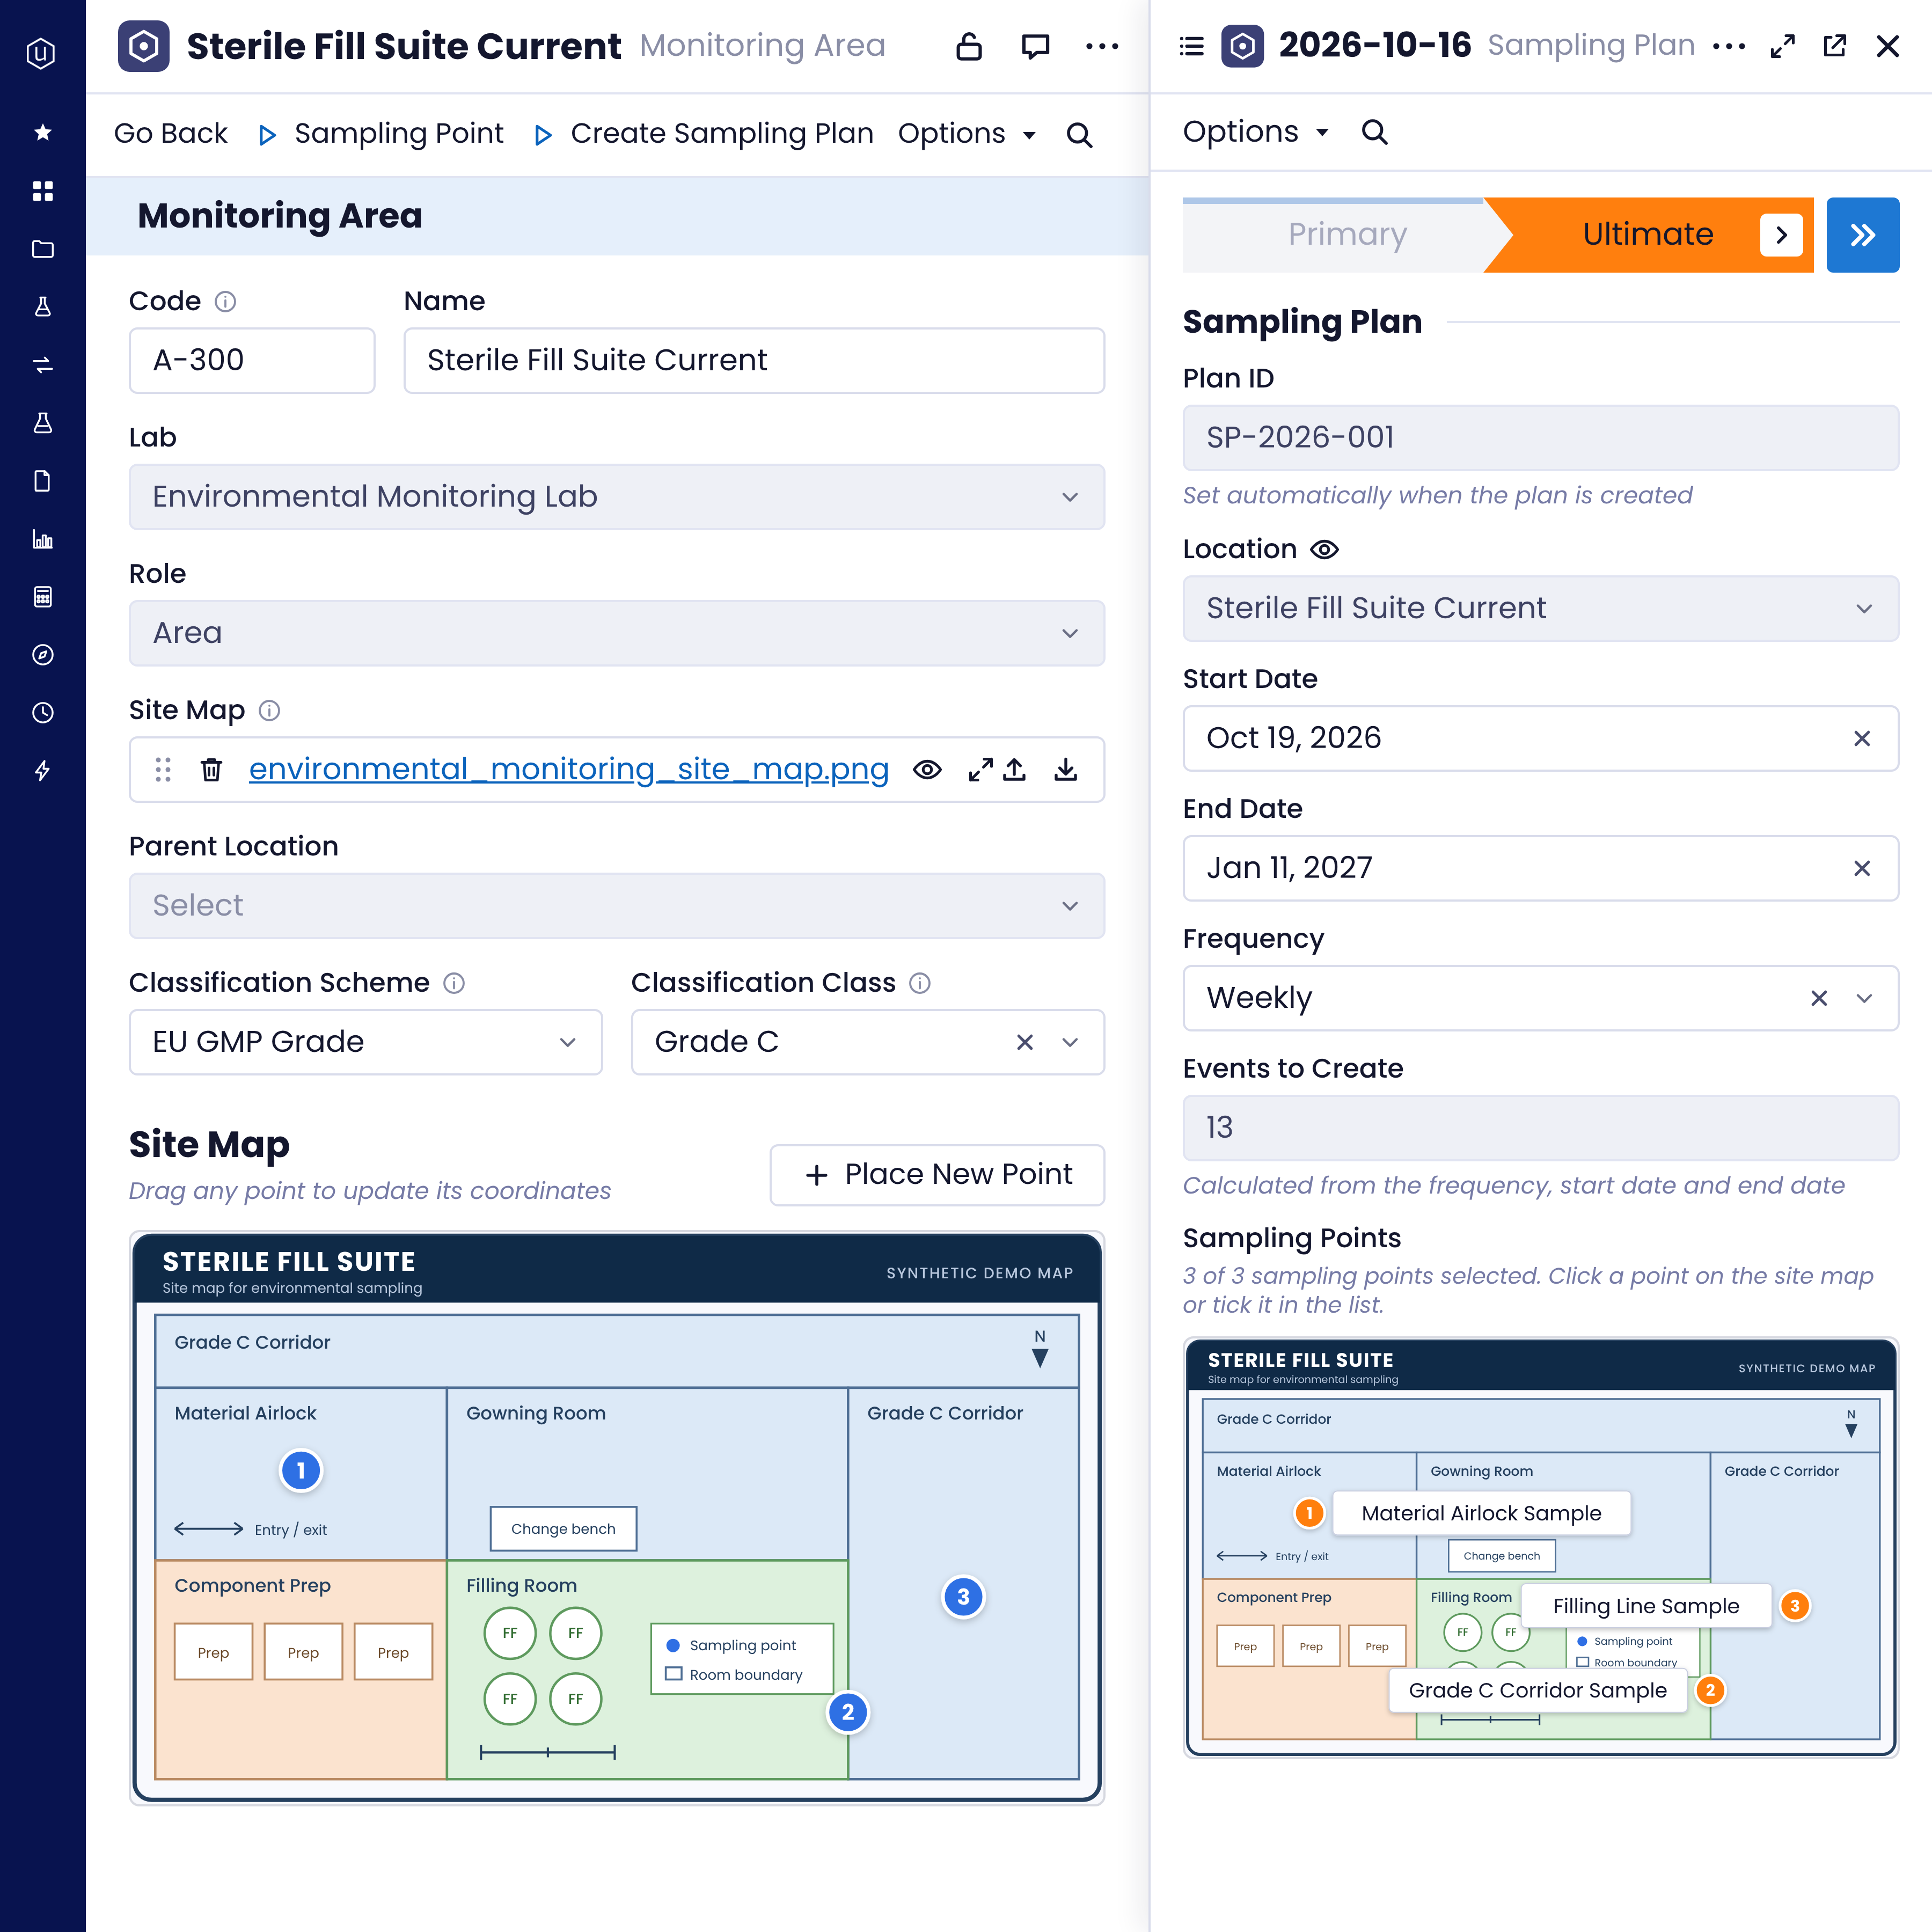Image resolution: width=1932 pixels, height=1932 pixels.
Task: Click Go Back
Action: 171,133
